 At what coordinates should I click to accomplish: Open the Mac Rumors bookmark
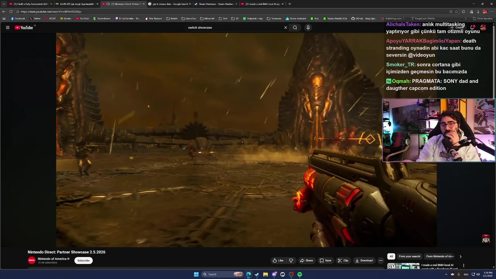(153, 19)
